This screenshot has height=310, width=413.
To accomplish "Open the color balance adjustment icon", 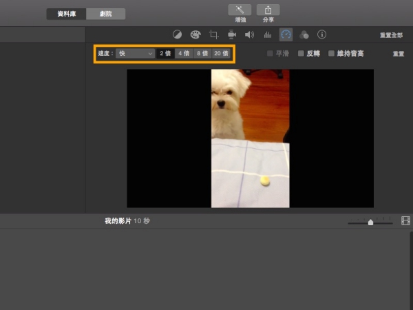I will coord(177,34).
